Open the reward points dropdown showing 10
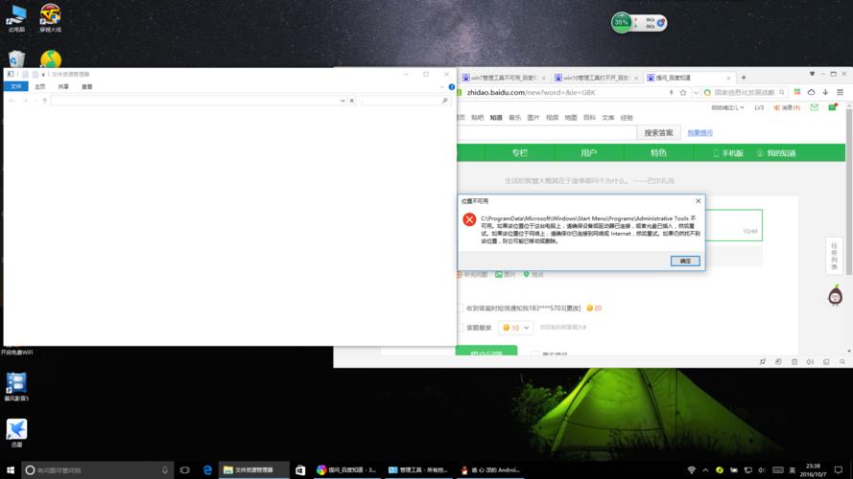Image resolution: width=853 pixels, height=479 pixels. coord(516,328)
